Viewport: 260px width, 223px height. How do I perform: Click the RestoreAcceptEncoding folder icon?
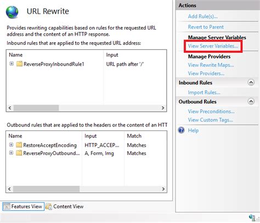click(x=19, y=145)
